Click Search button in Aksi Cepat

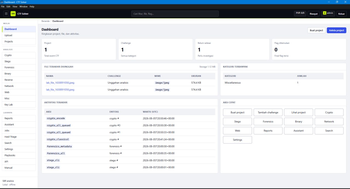click(329, 131)
